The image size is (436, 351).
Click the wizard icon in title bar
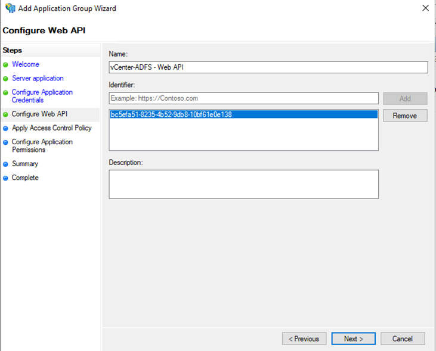(10, 8)
